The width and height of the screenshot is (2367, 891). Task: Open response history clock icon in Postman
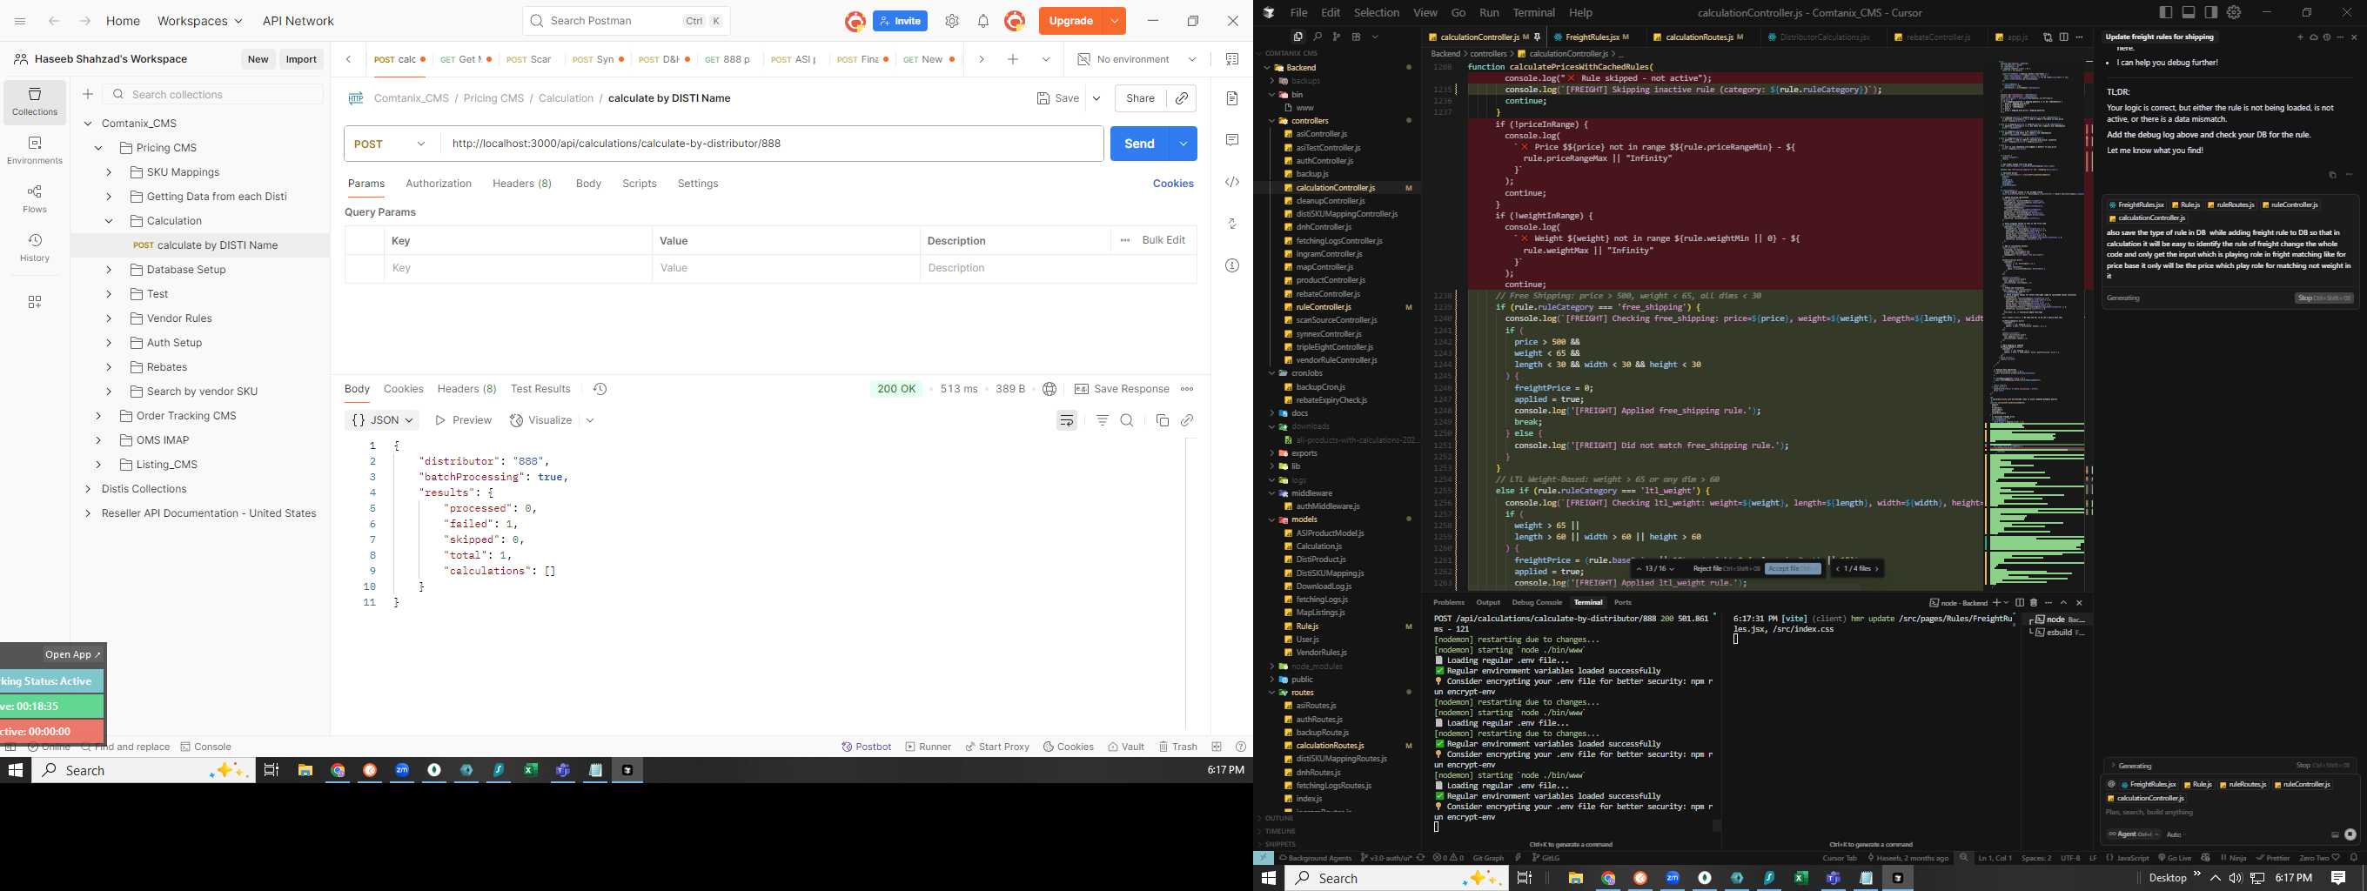600,390
